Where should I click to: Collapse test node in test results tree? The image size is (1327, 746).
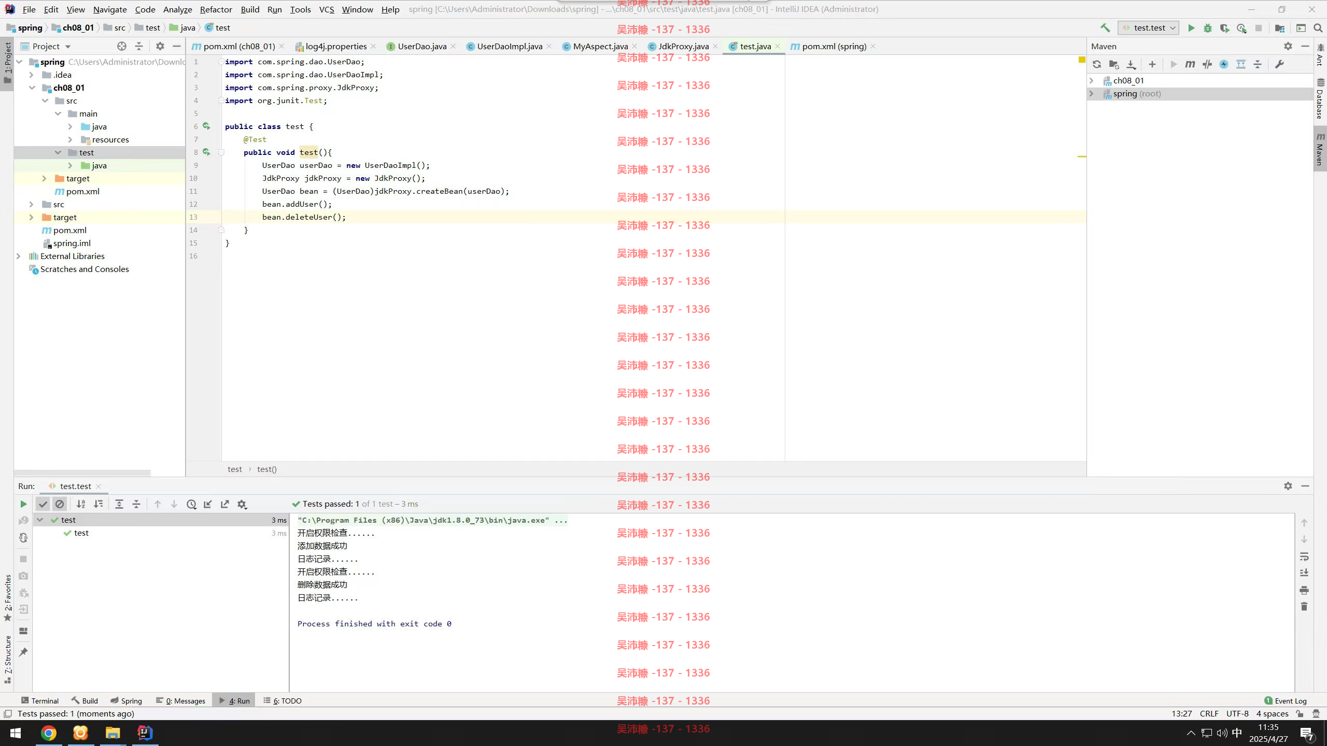[40, 520]
